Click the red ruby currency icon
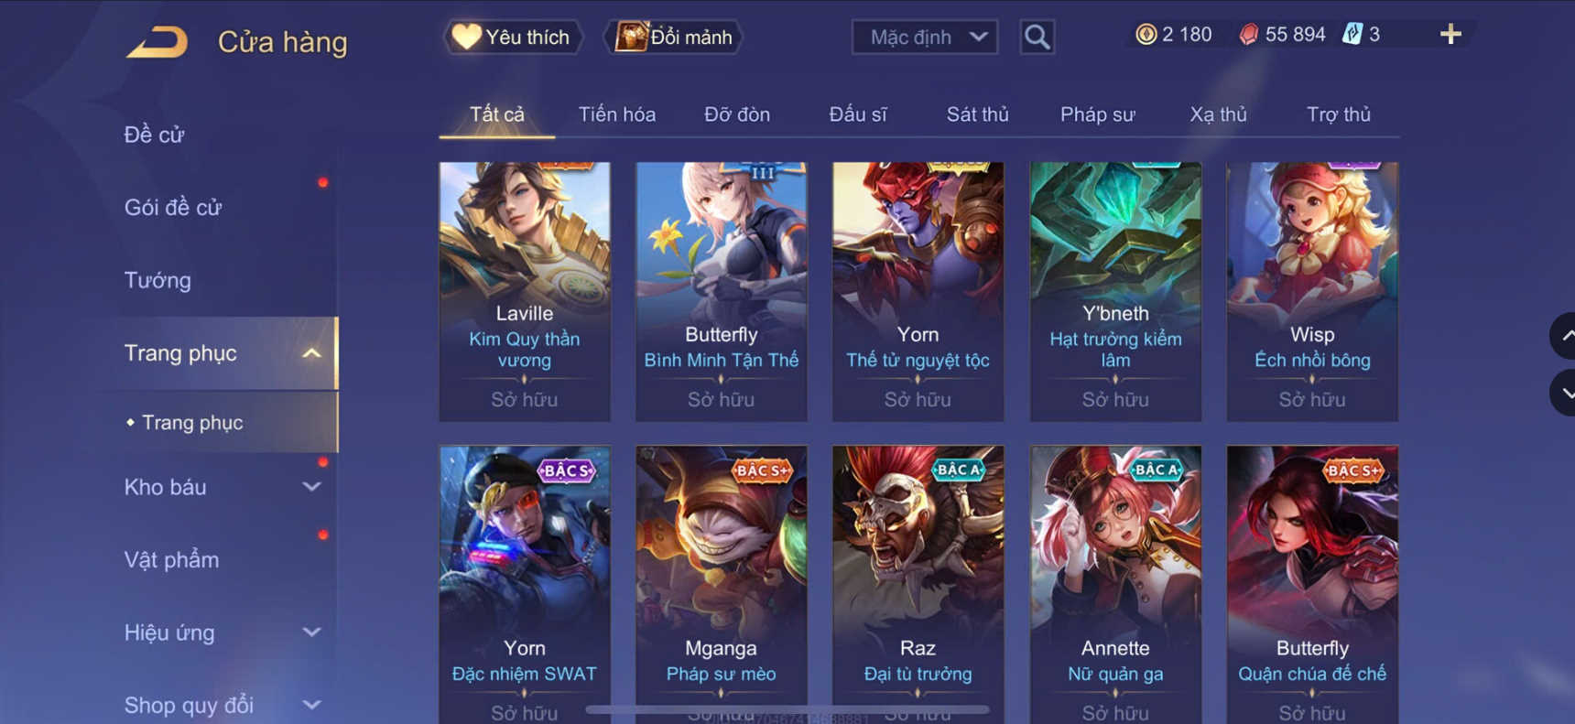Image resolution: width=1575 pixels, height=724 pixels. click(1249, 35)
